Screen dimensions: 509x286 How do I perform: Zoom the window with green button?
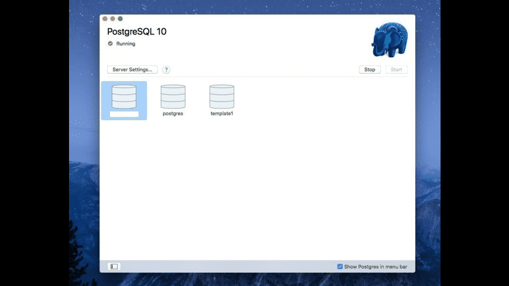pyautogui.click(x=120, y=19)
